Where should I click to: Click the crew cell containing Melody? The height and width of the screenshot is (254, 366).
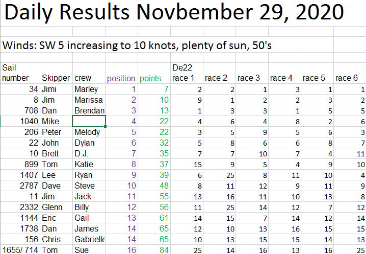[x=89, y=132]
